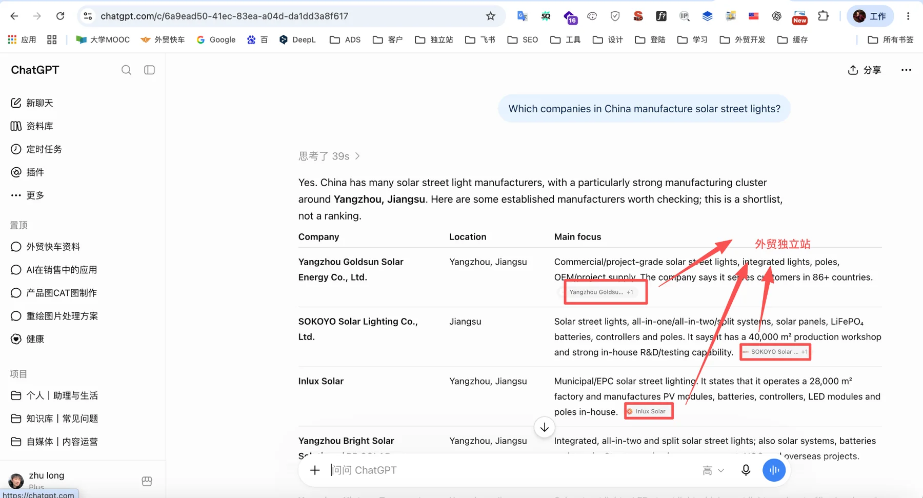Image resolution: width=923 pixels, height=498 pixels.
Task: Open the SOKOYO Solar source citation chip
Action: click(x=775, y=352)
